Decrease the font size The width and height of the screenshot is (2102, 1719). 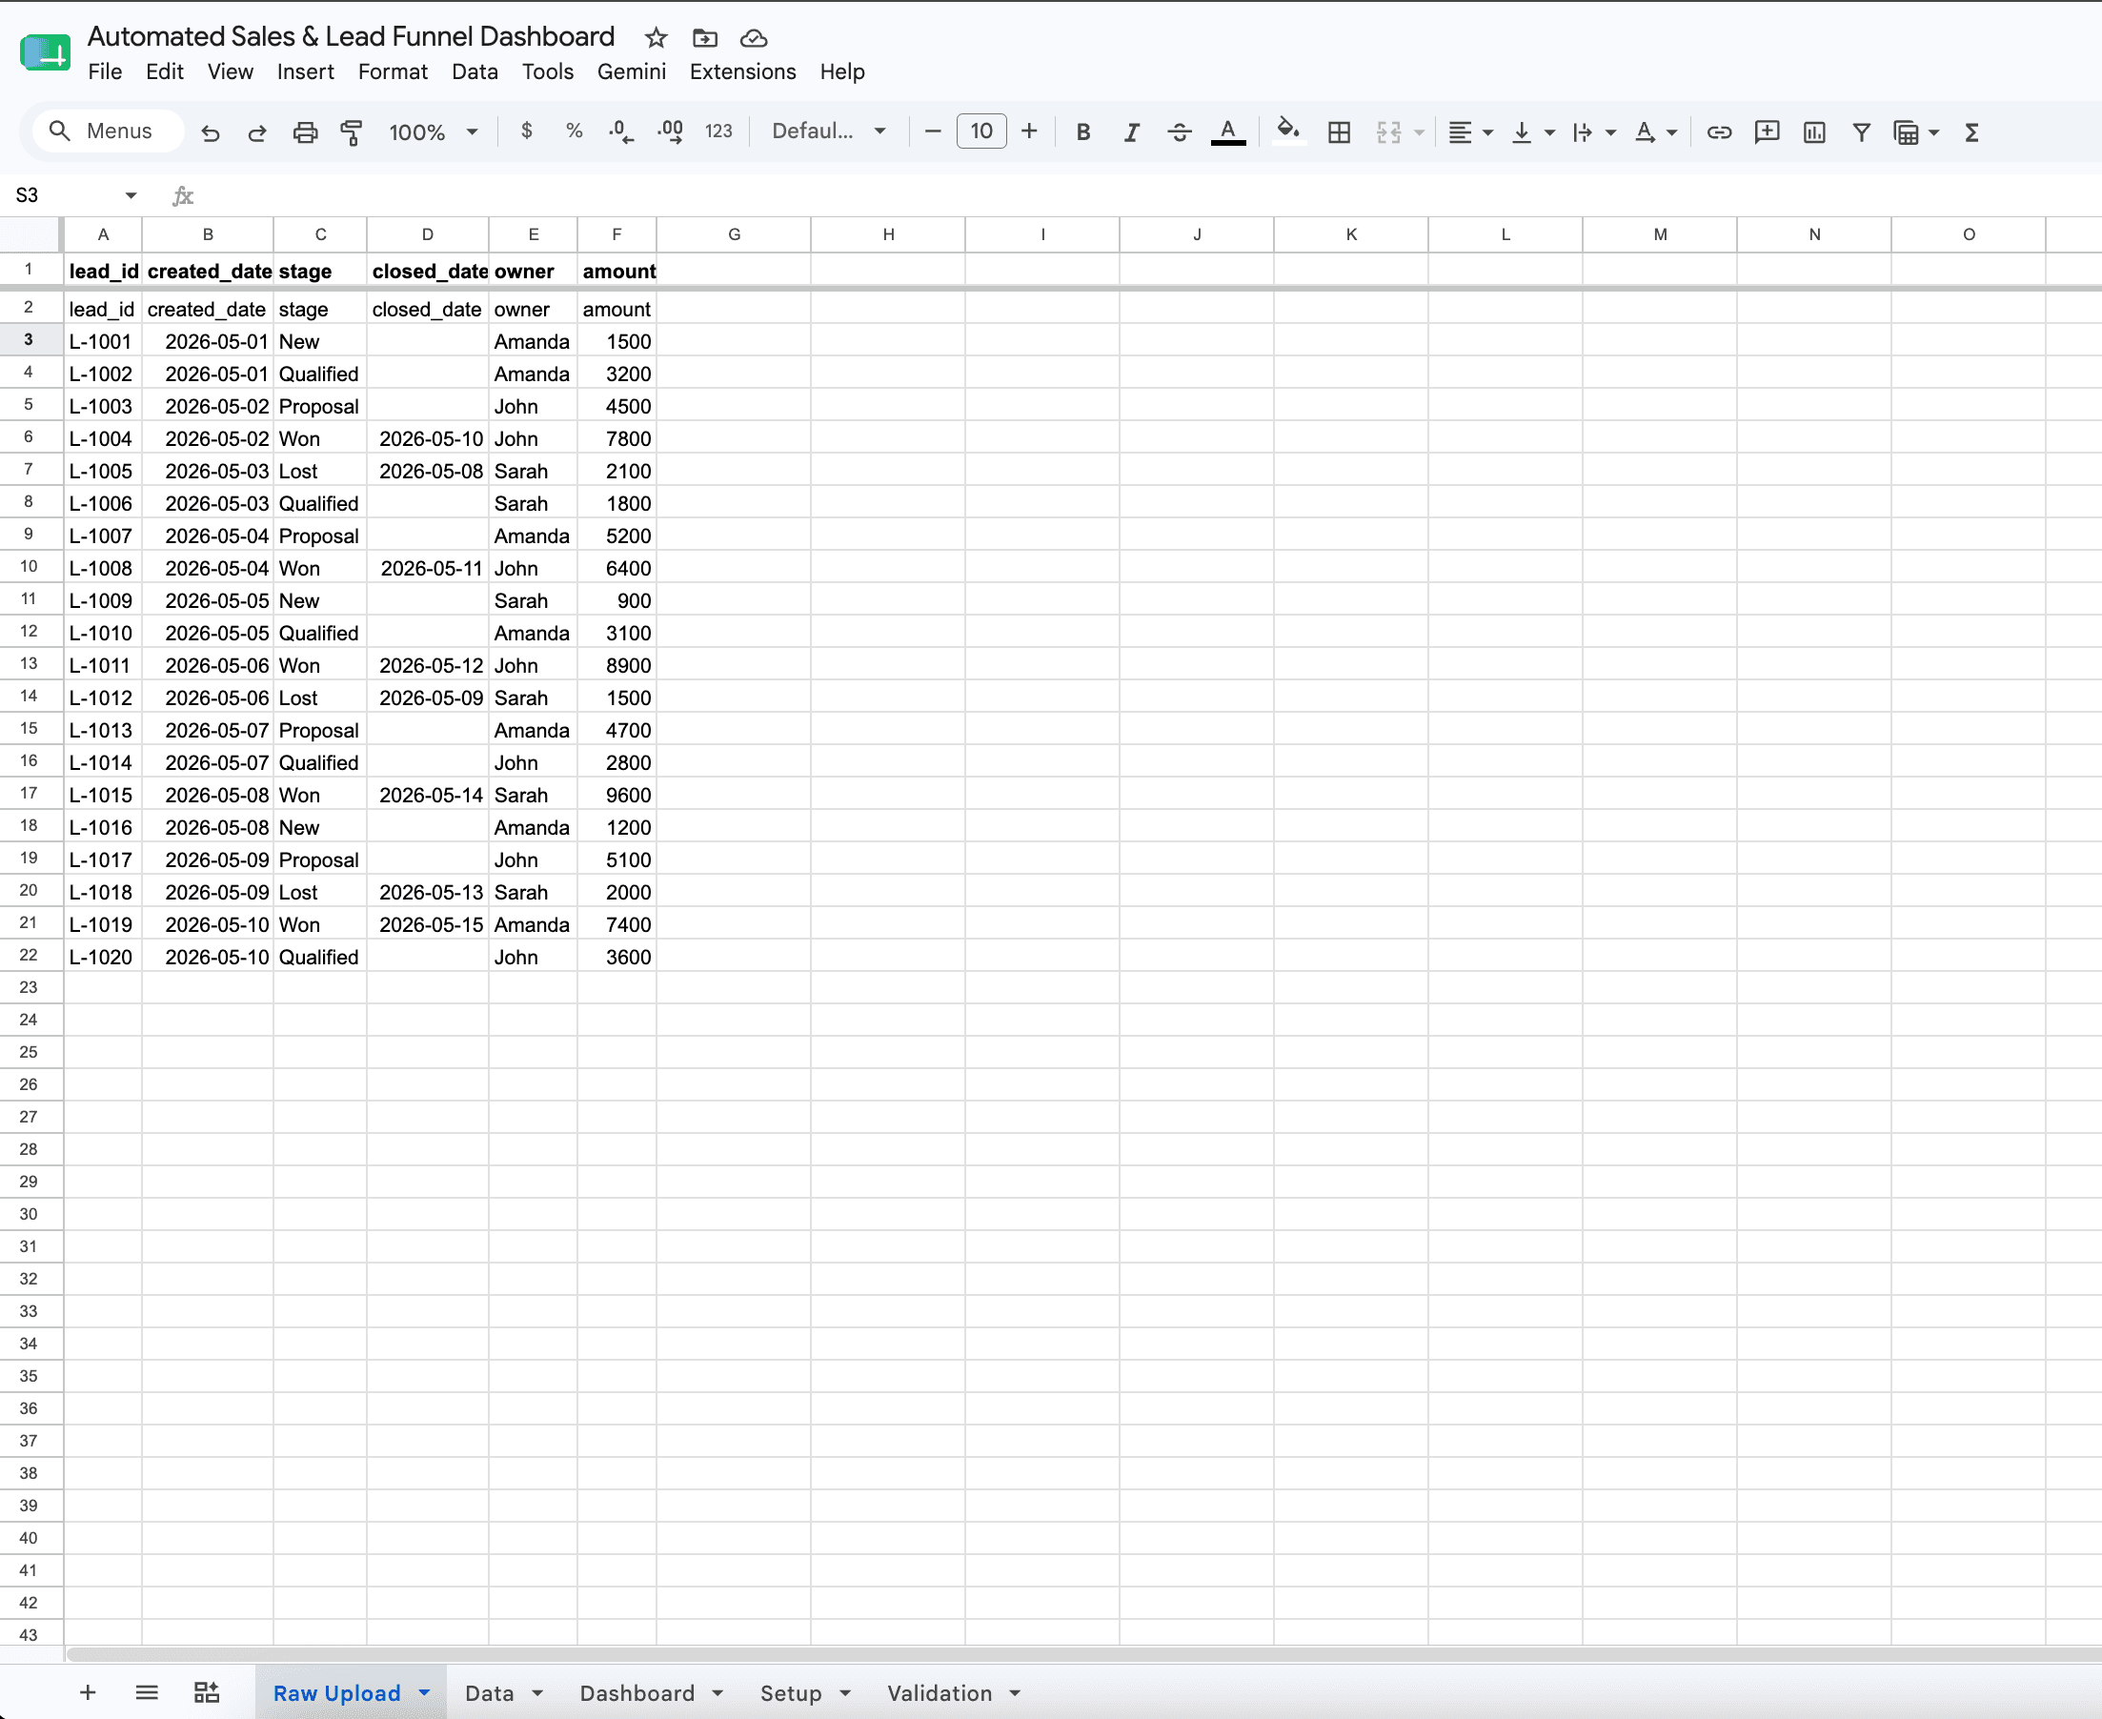click(933, 131)
